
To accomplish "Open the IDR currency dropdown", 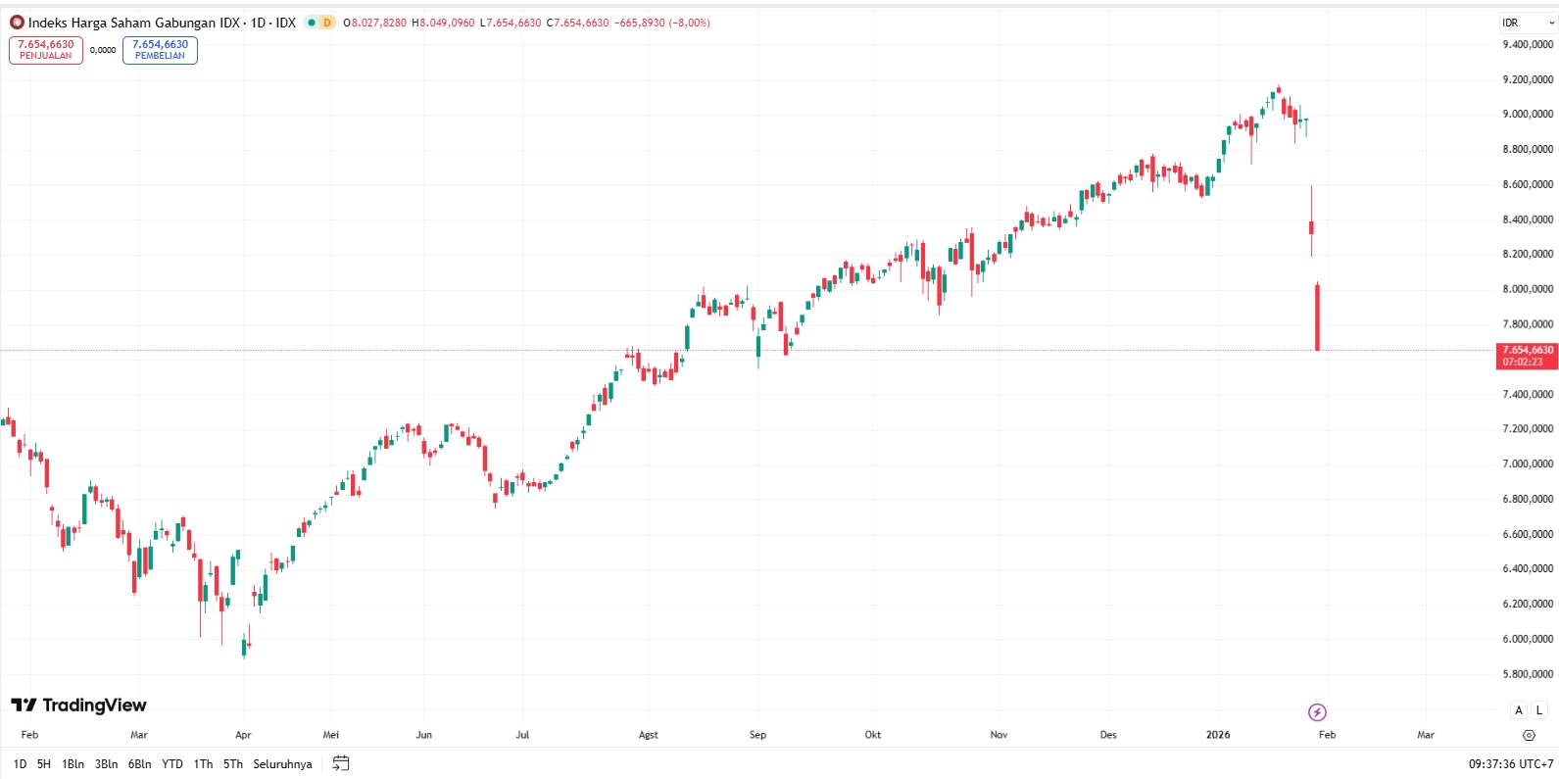I will [x=1529, y=23].
